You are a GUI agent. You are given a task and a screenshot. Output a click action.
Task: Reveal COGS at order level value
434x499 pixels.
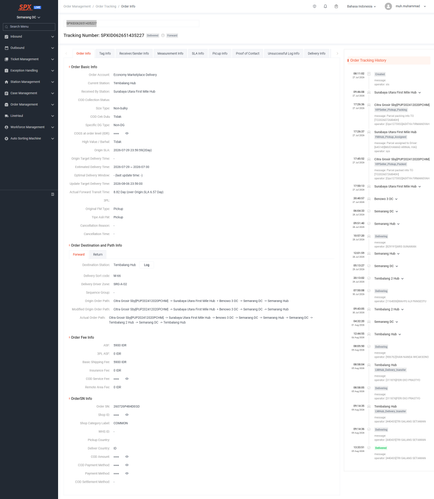coord(127,133)
